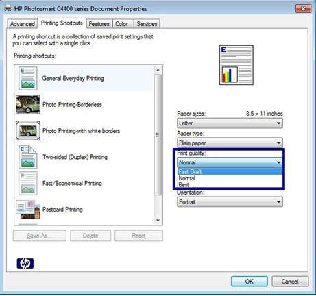
Task: Open the Paper sizes Letter dropdown
Action: (x=230, y=123)
